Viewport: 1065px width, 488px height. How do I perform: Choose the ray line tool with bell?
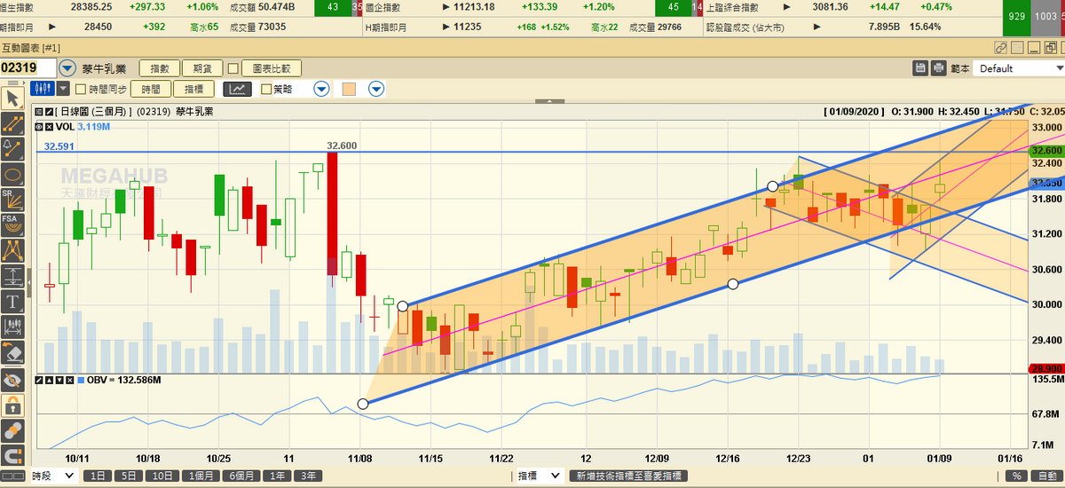point(12,149)
